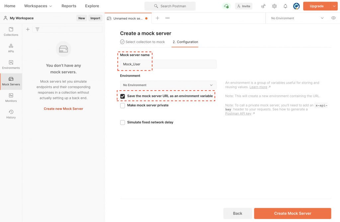This screenshot has height=222, width=340.
Task: Click Create new Mock Server link
Action: (63, 109)
